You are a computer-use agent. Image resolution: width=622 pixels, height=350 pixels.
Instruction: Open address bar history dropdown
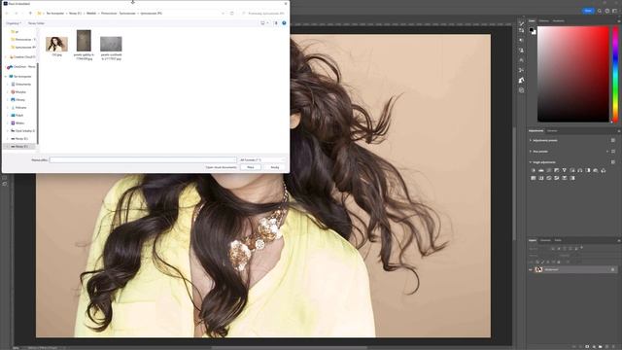223,13
